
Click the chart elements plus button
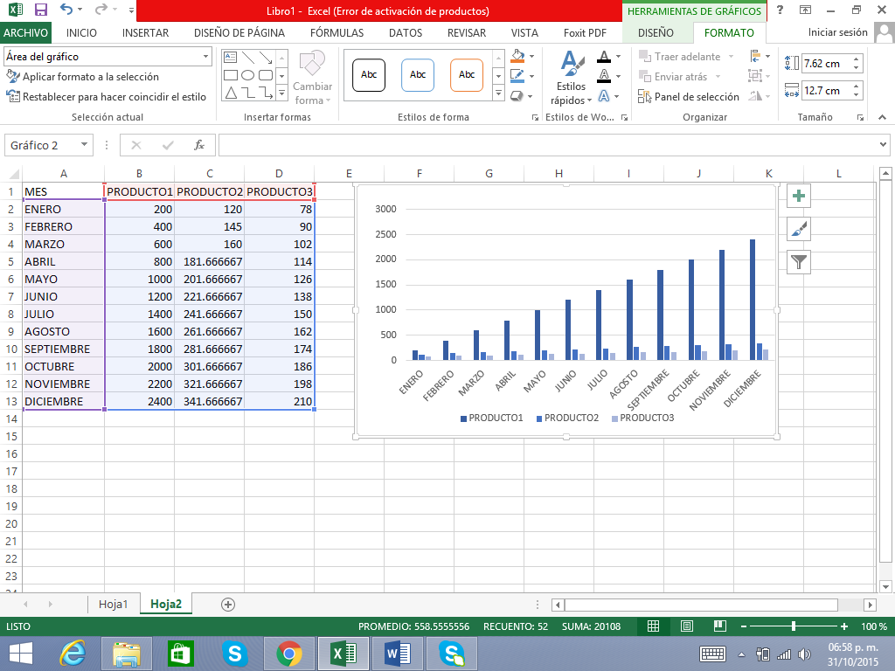click(x=799, y=196)
